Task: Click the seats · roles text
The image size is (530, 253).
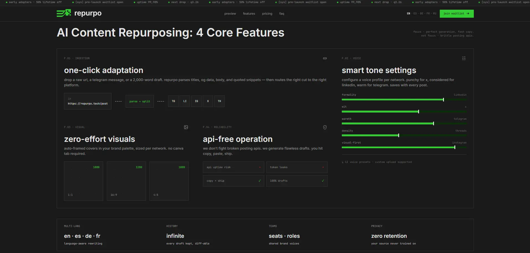Action: 284,236
